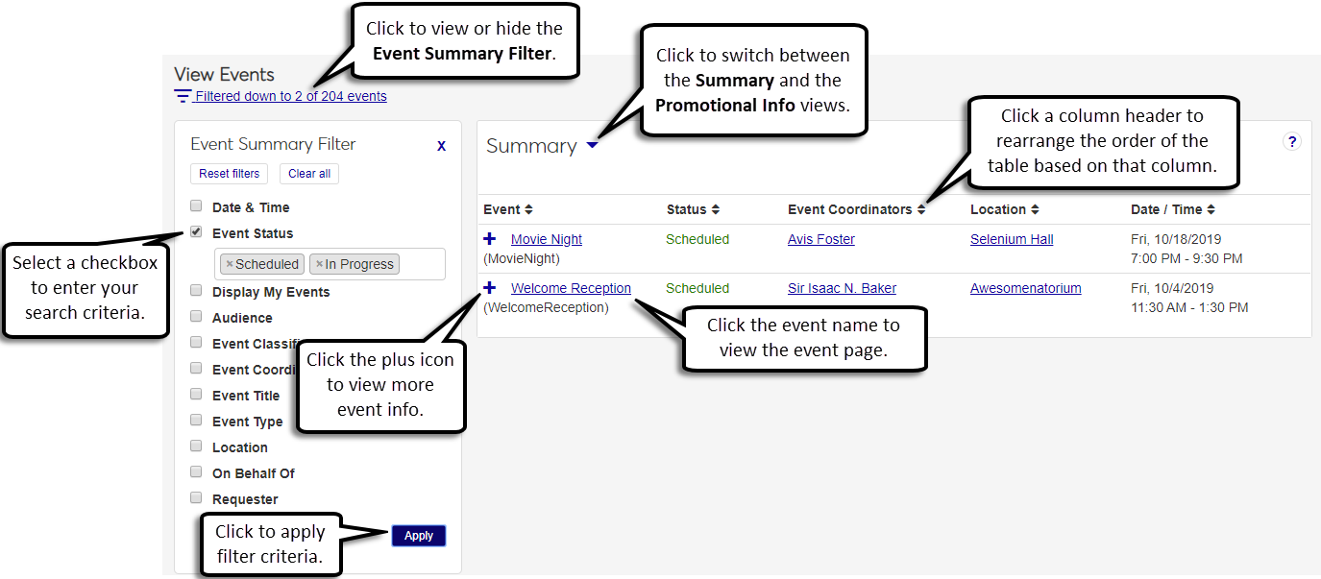The height and width of the screenshot is (579, 1321).
Task: Sort by Date / Time column
Action: tap(1172, 209)
